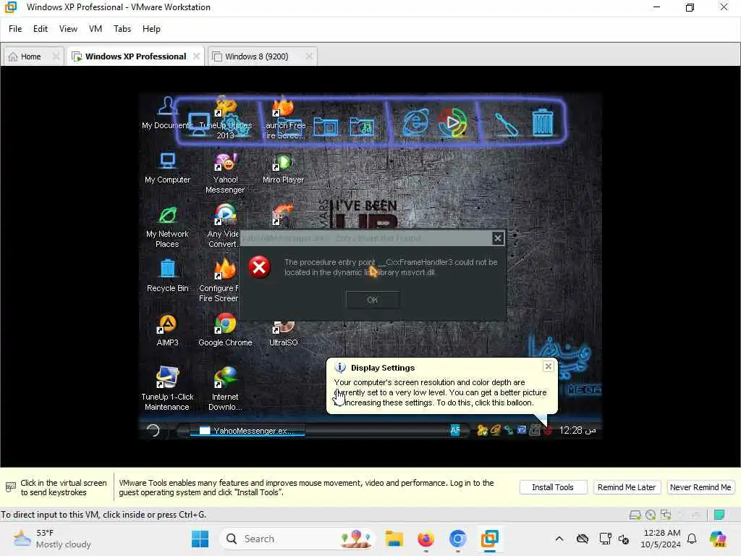Click the media player dock icon
741x556 pixels.
tap(452, 122)
